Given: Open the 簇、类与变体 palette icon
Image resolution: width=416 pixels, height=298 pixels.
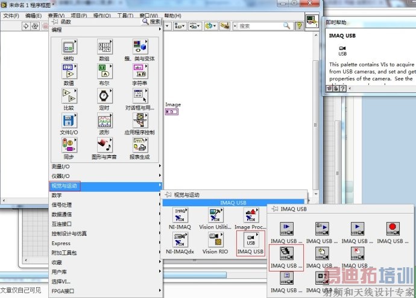Looking at the screenshot, I should 140,46.
